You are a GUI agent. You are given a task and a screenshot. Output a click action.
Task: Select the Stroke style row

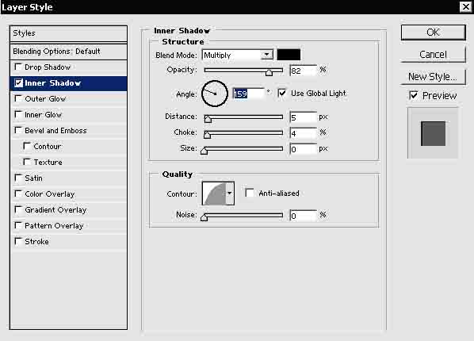pos(68,241)
